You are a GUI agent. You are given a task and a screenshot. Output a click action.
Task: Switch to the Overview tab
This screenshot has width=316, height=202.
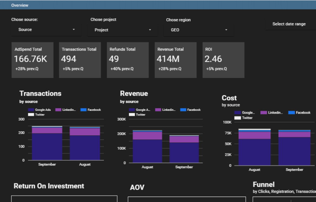[x=20, y=5]
